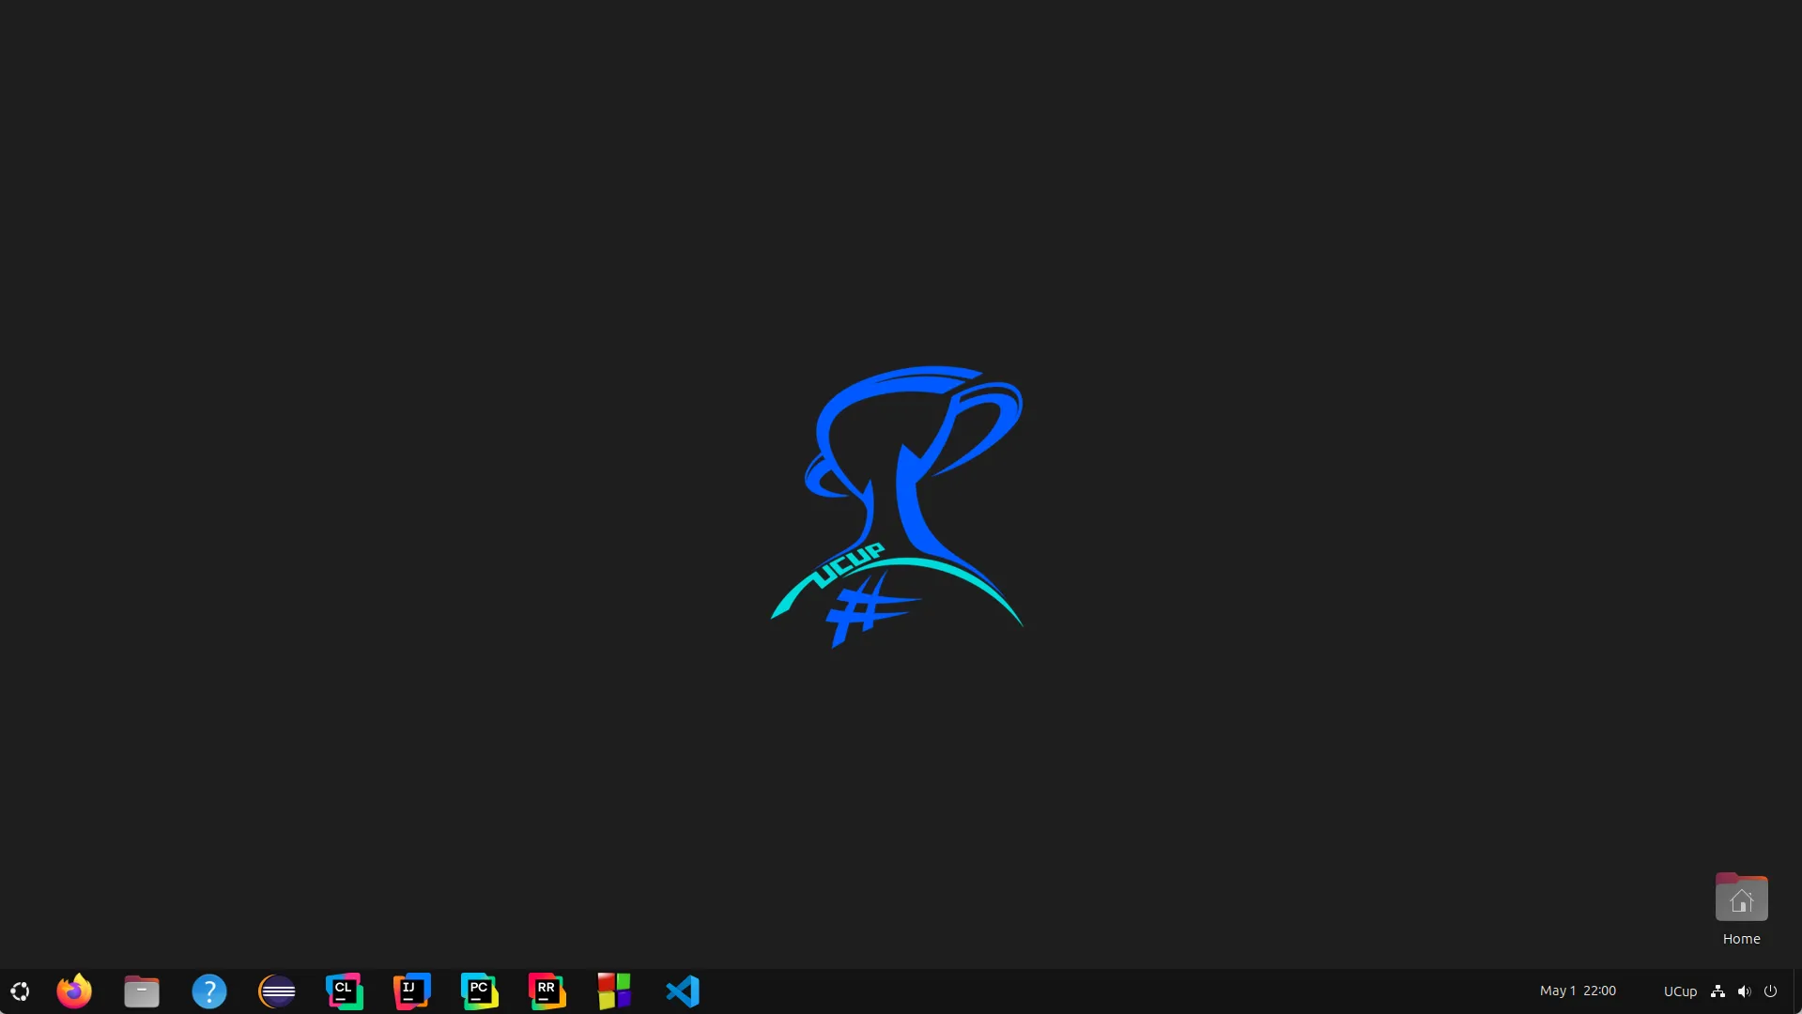Image resolution: width=1802 pixels, height=1014 pixels.
Task: Open the Help question mark icon
Action: click(x=209, y=991)
